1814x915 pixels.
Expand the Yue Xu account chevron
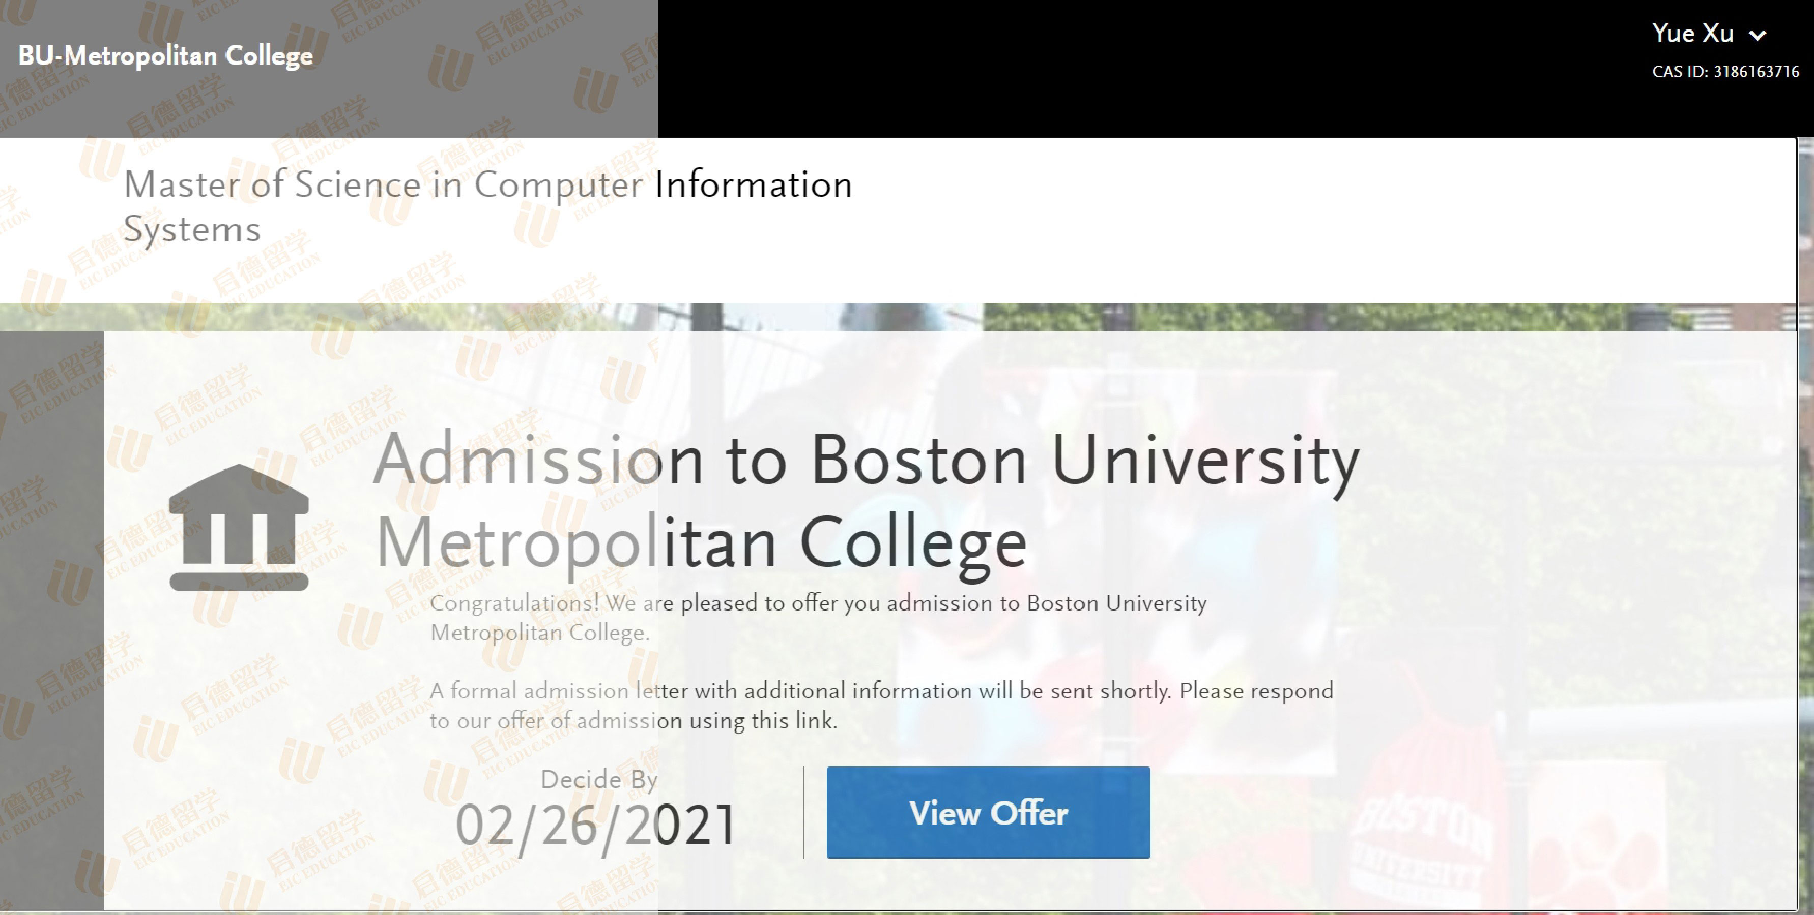click(x=1758, y=35)
